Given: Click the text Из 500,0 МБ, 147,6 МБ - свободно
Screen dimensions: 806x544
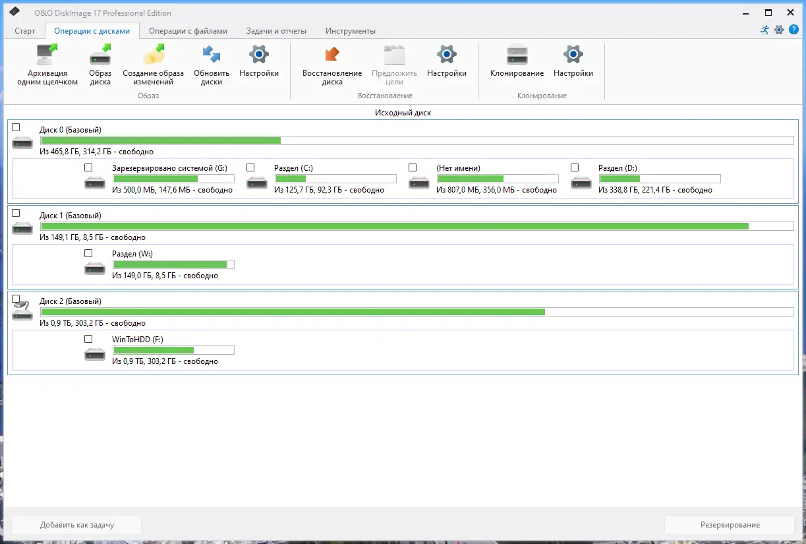Looking at the screenshot, I should coord(172,190).
